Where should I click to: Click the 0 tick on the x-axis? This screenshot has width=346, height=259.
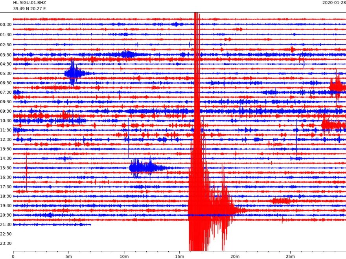click(13, 256)
